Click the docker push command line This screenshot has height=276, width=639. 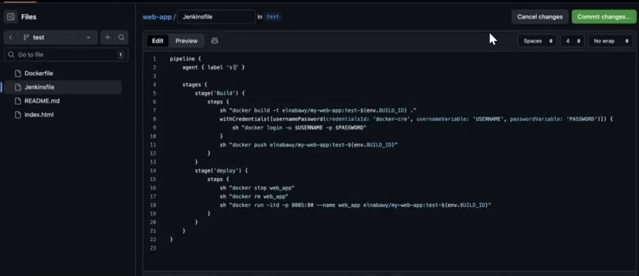[x=309, y=145]
